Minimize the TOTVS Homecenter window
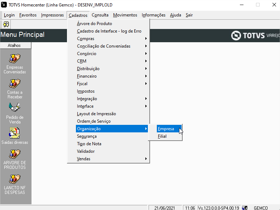 coord(242,5)
